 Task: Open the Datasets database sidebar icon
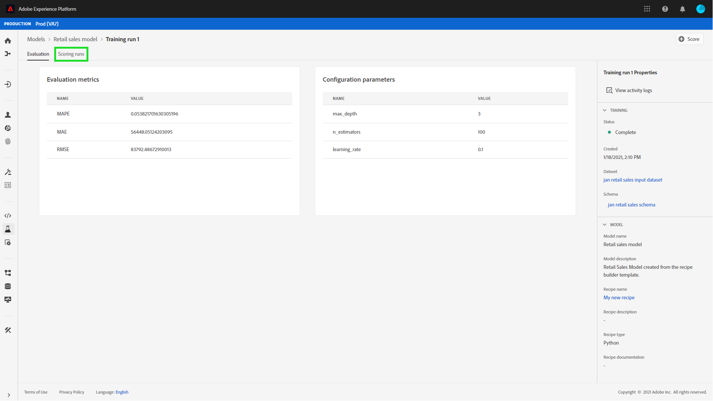tap(8, 286)
